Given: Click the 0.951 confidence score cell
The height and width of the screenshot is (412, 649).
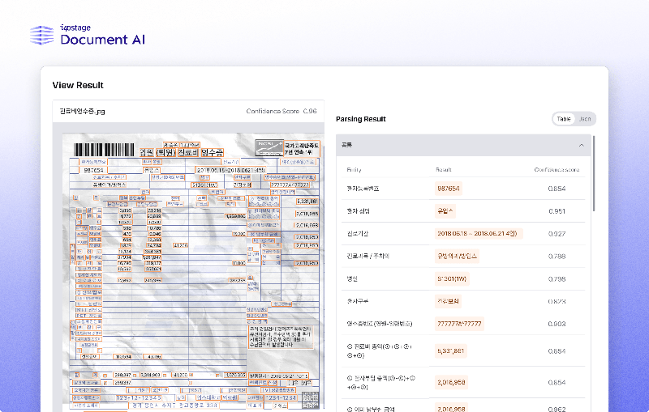Looking at the screenshot, I should pos(557,211).
